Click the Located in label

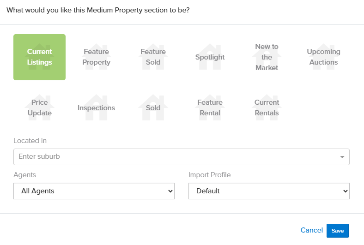click(x=30, y=141)
